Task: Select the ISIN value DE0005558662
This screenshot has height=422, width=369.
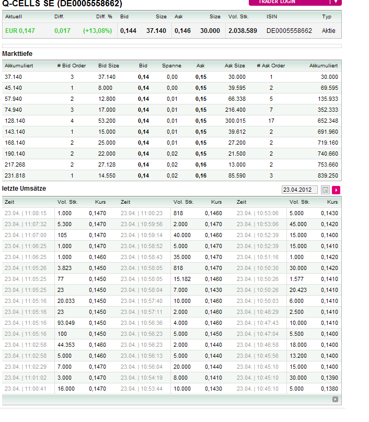Action: click(289, 31)
